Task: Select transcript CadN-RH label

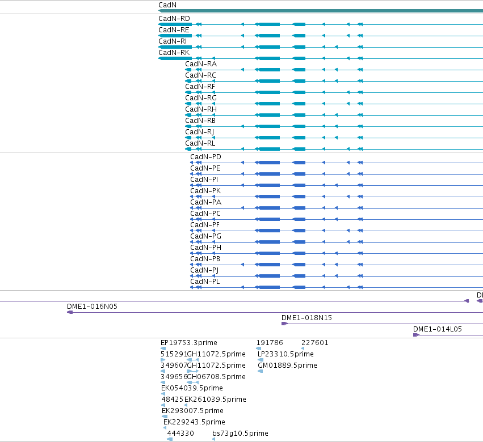Action: [201, 109]
